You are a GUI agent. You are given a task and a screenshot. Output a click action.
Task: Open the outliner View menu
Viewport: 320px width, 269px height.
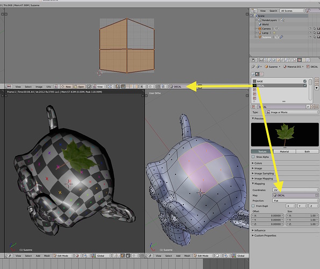pyautogui.click(x=263, y=11)
